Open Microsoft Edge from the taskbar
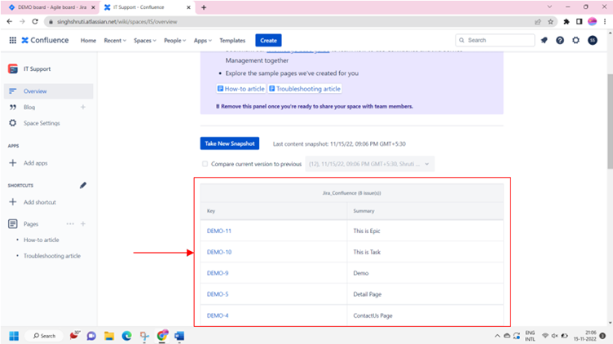Screen dimensions: 613x344 click(126, 336)
